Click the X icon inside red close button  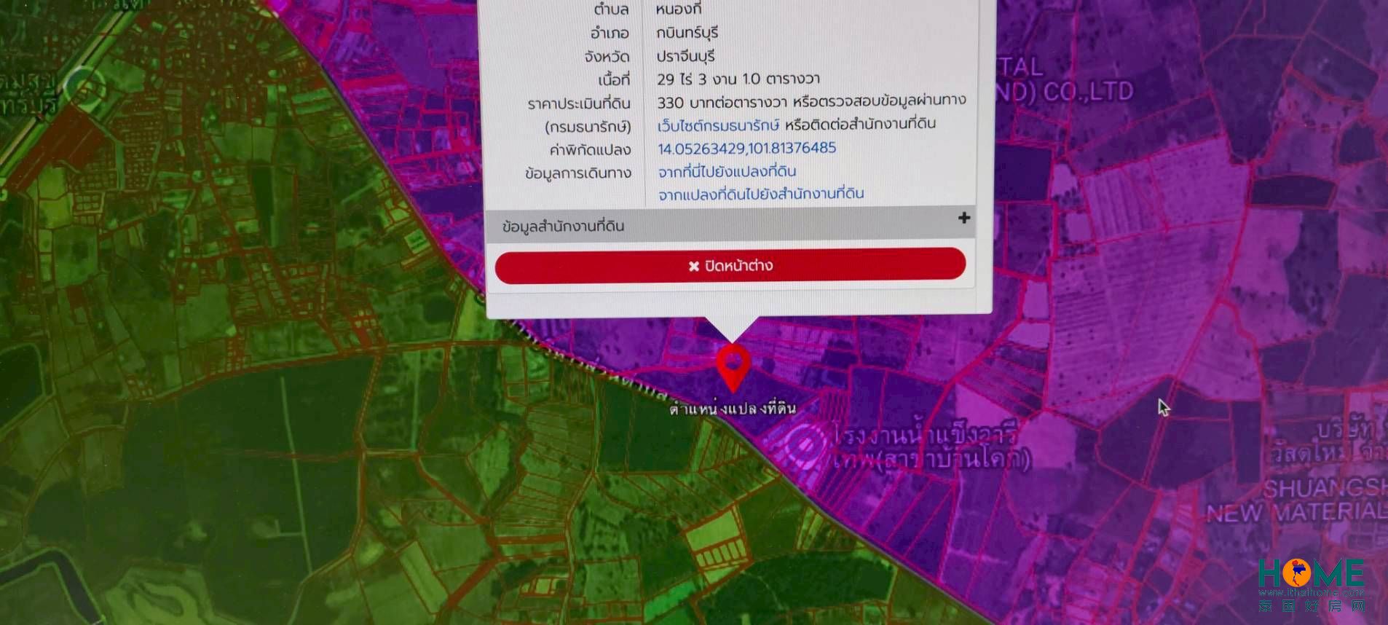(693, 266)
